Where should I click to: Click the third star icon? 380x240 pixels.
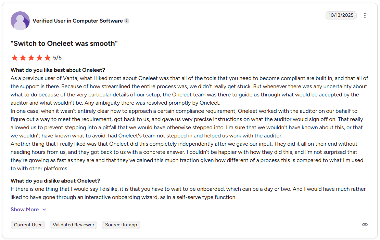point(31,57)
